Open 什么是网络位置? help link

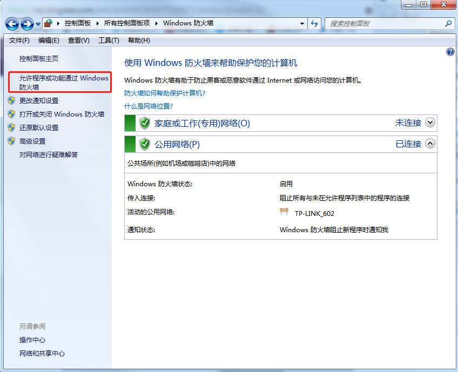pos(149,106)
